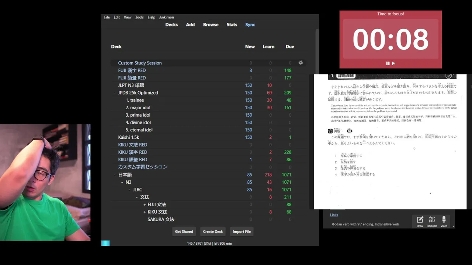Follow the Links hyperlink in dictionary panel
Viewport: 472px width, 265px height.
tap(334, 215)
